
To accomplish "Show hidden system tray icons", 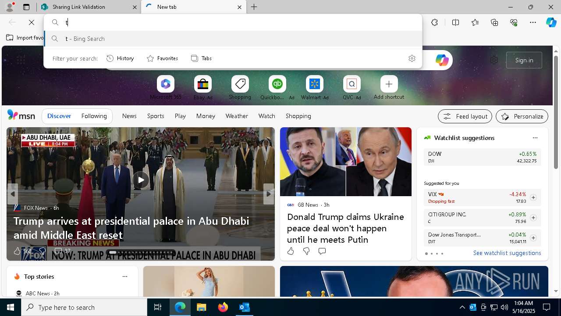I will point(462,307).
